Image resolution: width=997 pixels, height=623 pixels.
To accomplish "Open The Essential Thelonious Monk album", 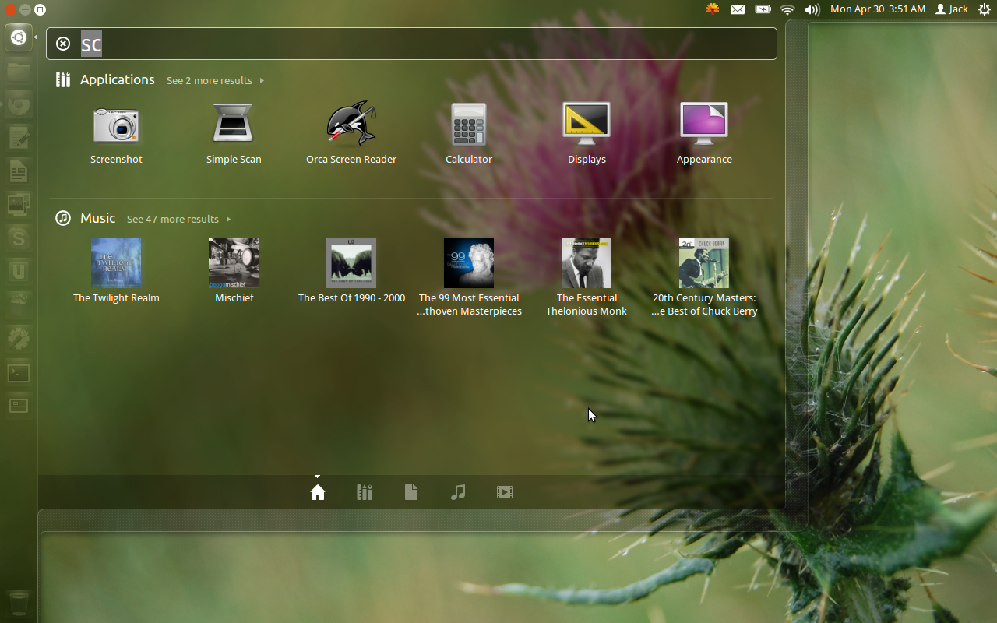I will coord(587,277).
